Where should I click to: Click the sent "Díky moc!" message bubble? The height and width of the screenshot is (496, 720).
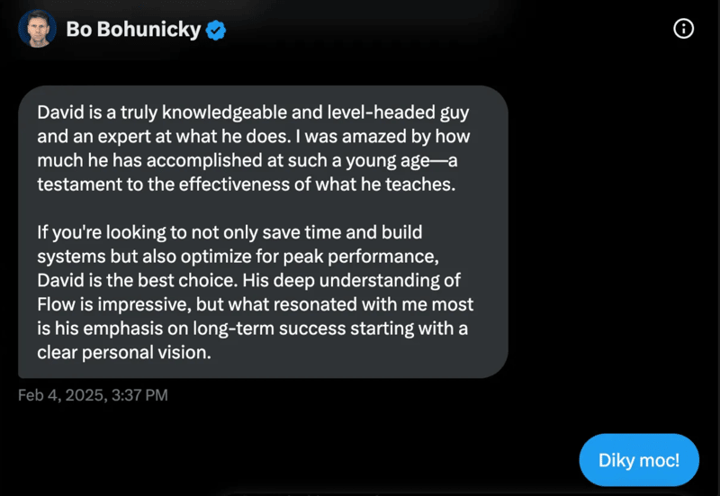coord(639,459)
